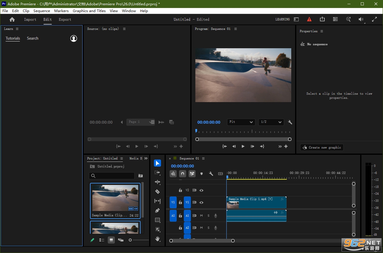The width and height of the screenshot is (383, 253).
Task: Click the LEARNING workspace label
Action: 283,19
